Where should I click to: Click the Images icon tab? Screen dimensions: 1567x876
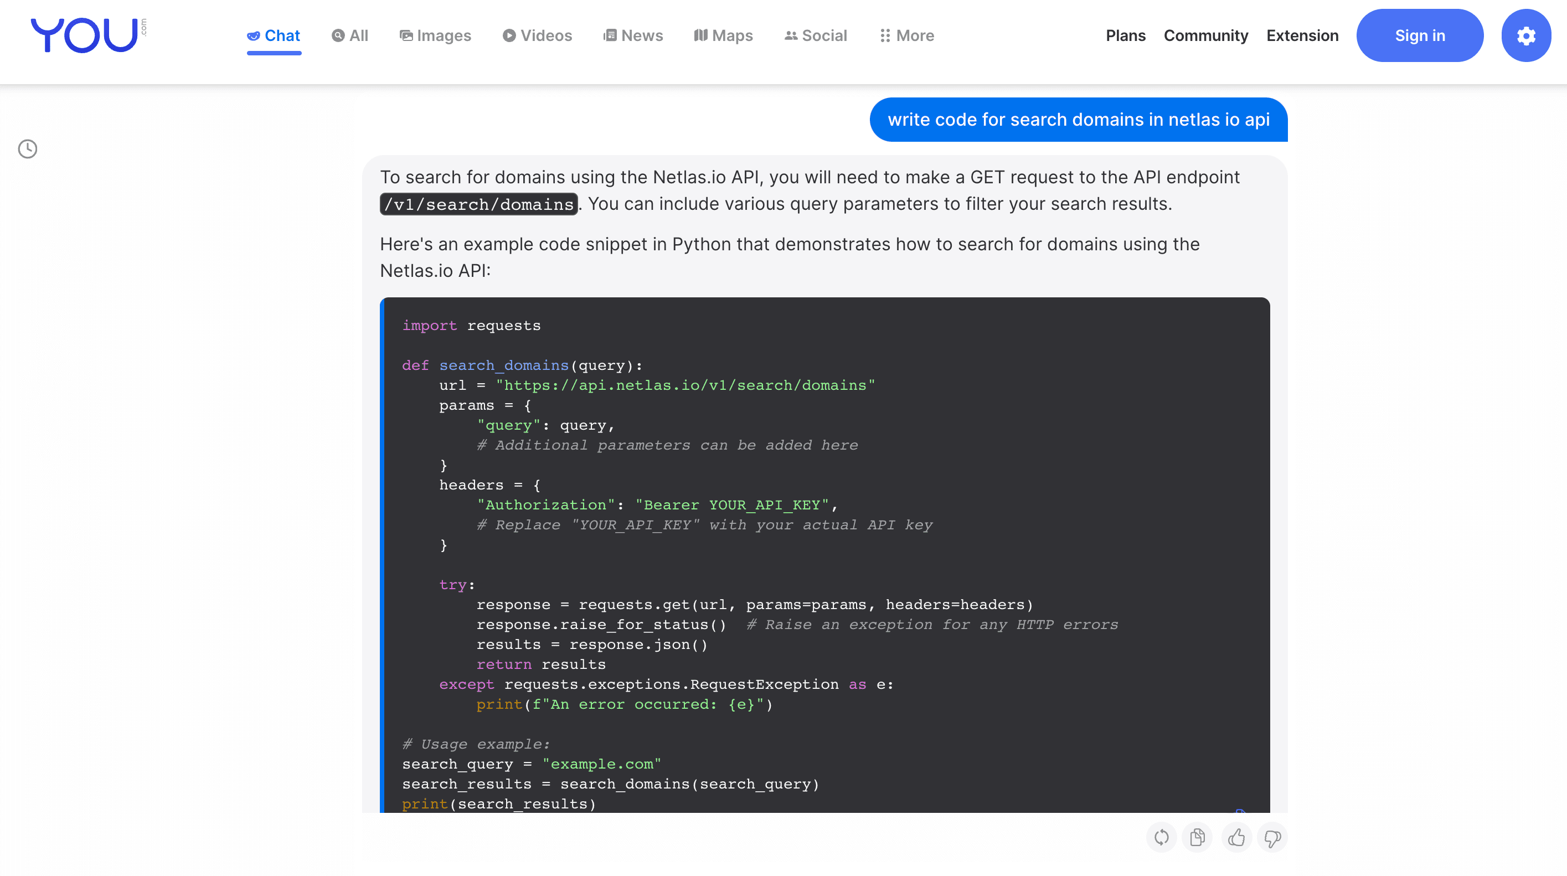click(x=435, y=35)
